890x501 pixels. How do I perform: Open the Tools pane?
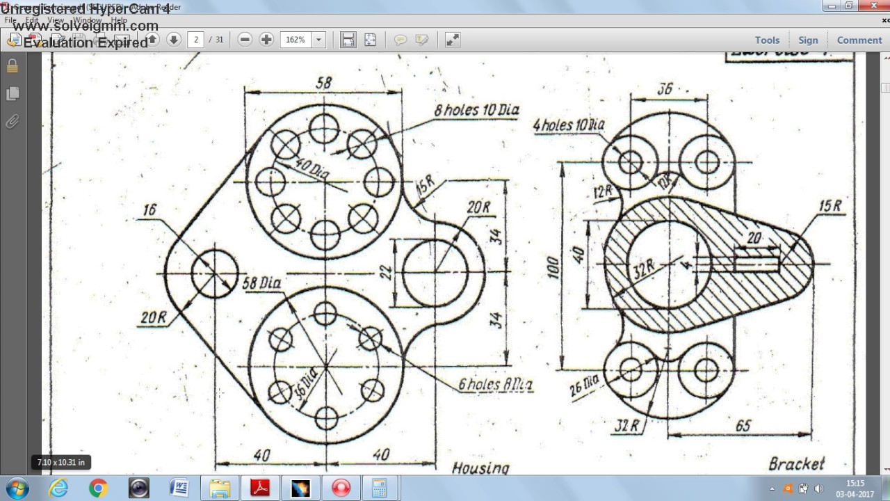tap(767, 40)
